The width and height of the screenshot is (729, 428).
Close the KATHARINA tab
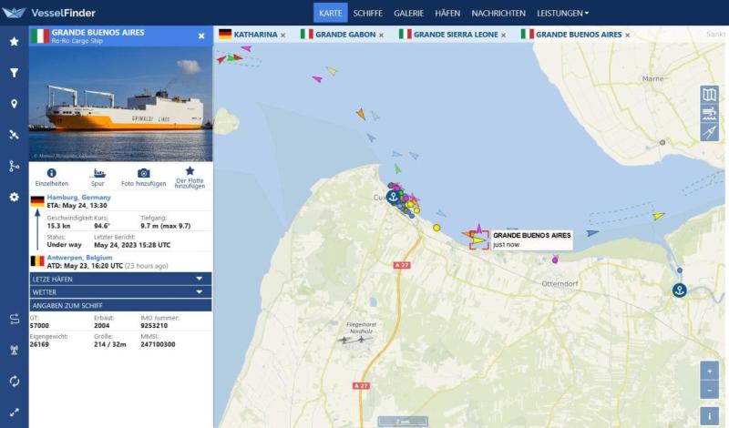pos(283,35)
